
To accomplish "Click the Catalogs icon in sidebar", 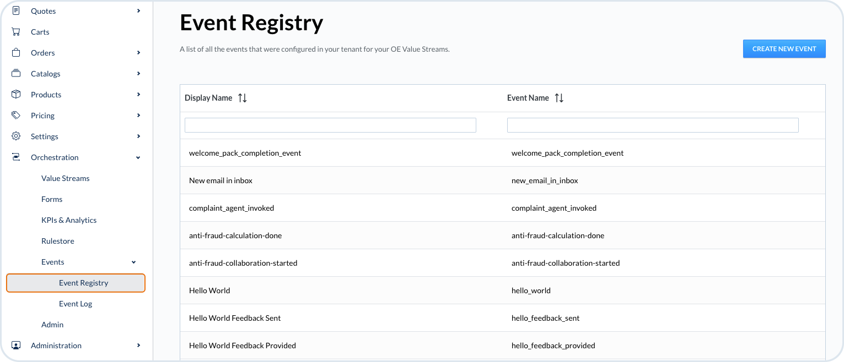I will (x=16, y=74).
